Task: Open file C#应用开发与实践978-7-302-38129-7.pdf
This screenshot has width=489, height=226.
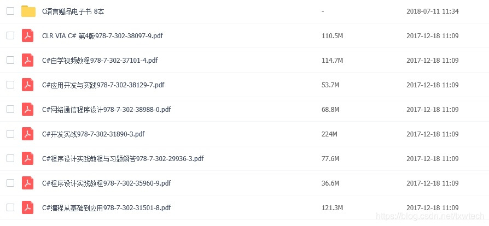Action: tap(103, 85)
